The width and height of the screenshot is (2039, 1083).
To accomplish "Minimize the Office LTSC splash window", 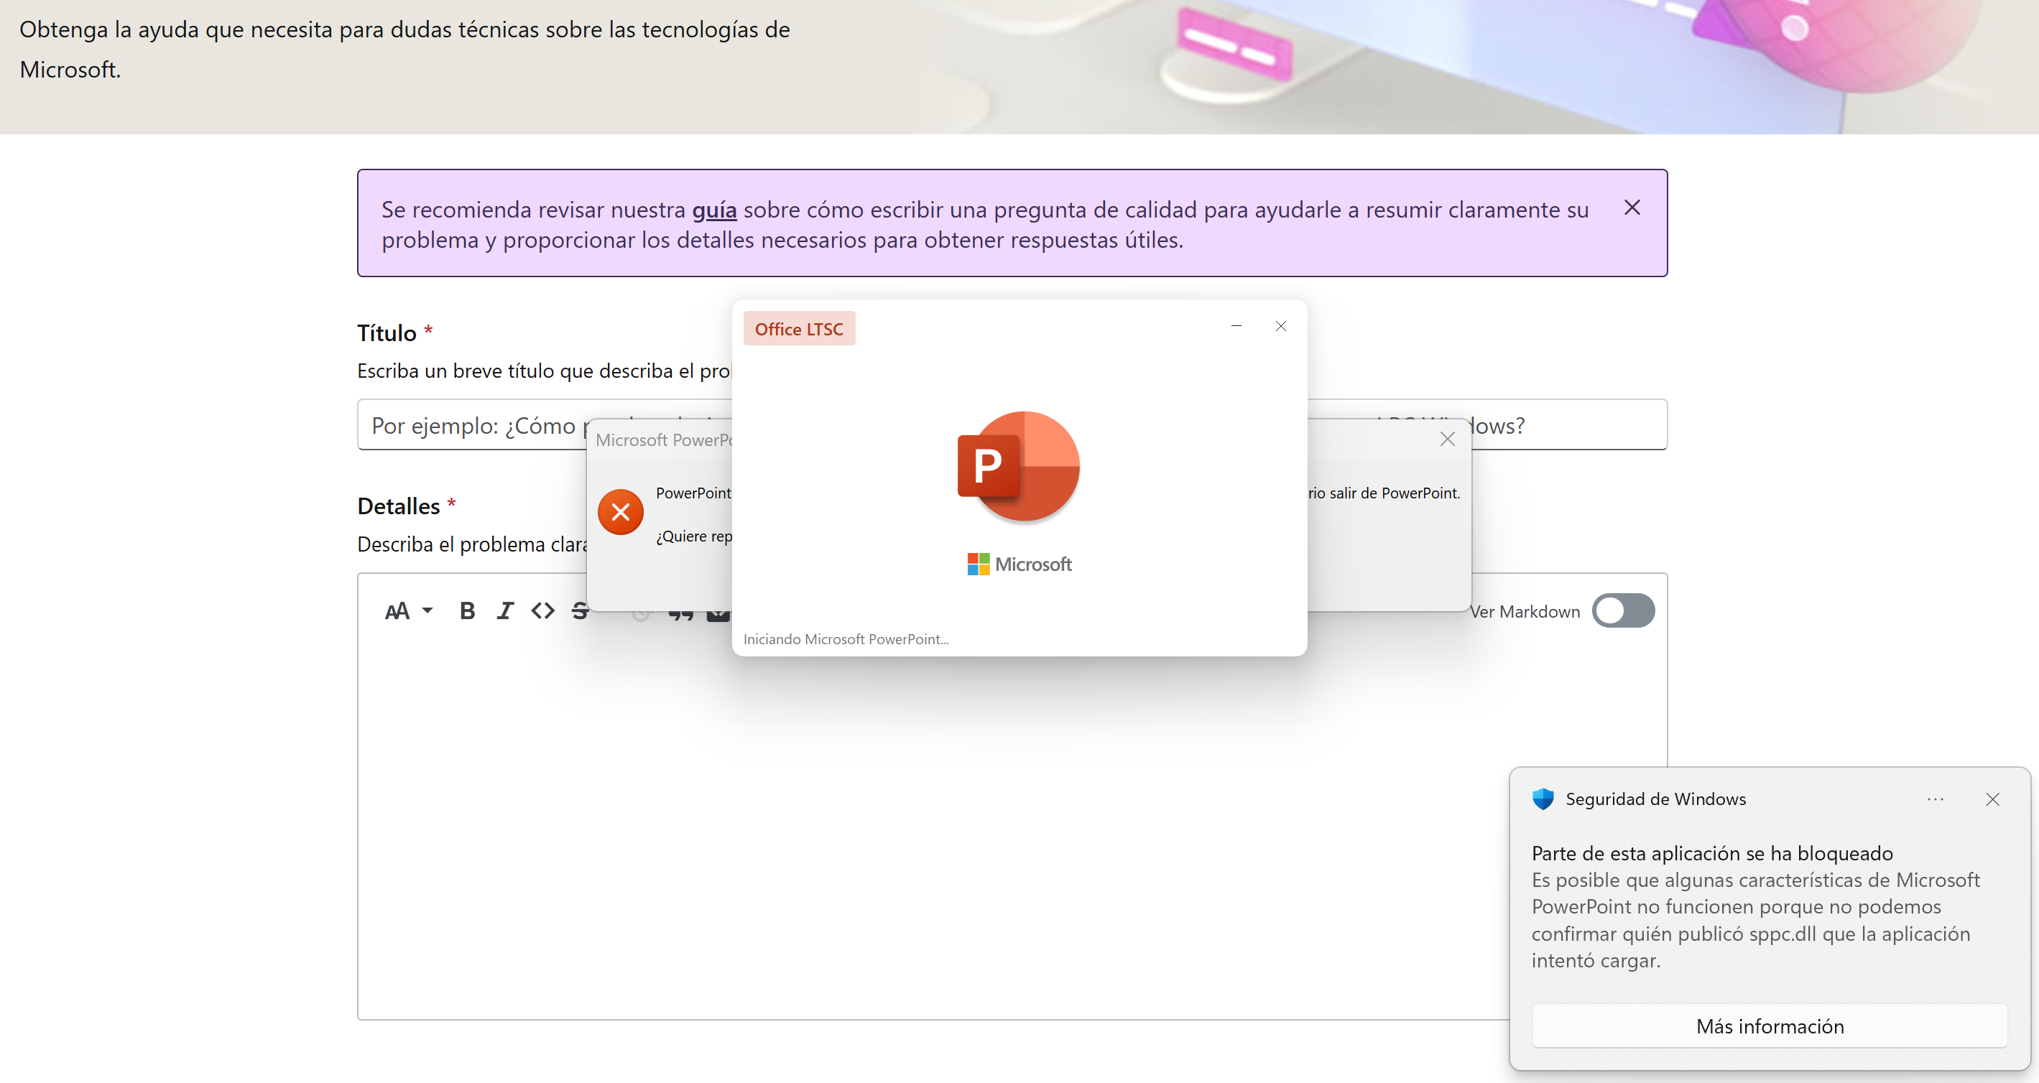I will point(1236,326).
